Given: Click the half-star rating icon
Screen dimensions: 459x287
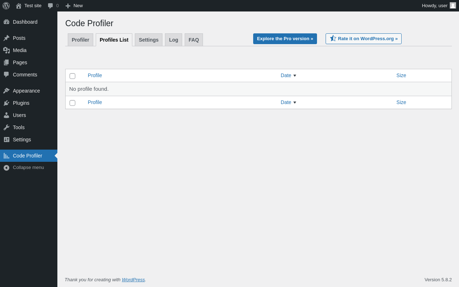Looking at the screenshot, I should [x=333, y=38].
